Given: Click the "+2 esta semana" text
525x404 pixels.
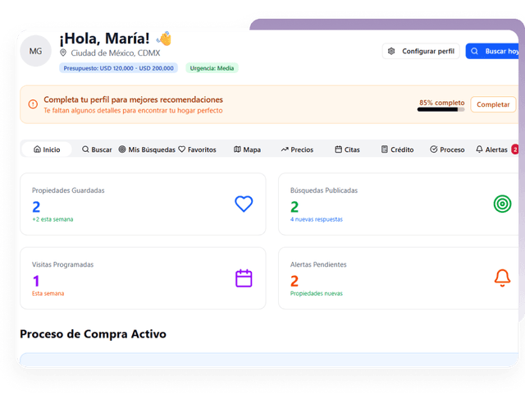Looking at the screenshot, I should 52,219.
